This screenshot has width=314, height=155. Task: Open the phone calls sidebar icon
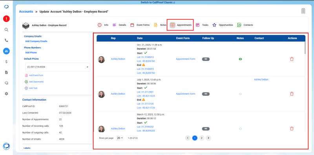click(6, 40)
